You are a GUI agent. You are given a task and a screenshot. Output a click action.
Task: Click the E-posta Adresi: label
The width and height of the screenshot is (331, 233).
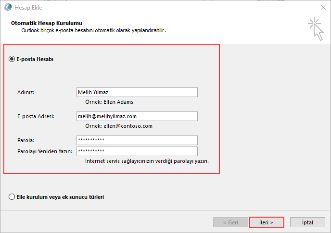(36, 116)
